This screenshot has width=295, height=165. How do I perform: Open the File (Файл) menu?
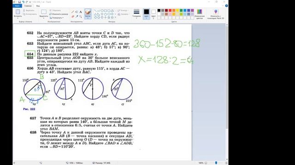point(18,6)
